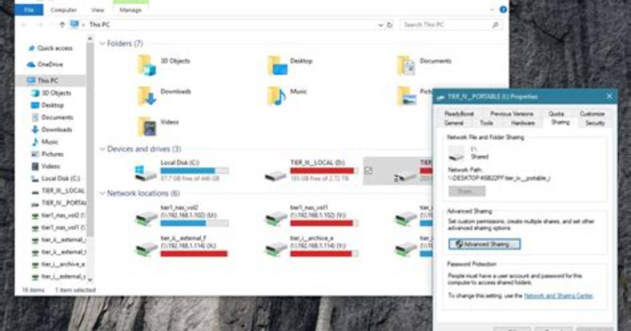Screen dimensions: 631x331
Task: Click the Advanced Sharing button
Action: [x=484, y=244]
